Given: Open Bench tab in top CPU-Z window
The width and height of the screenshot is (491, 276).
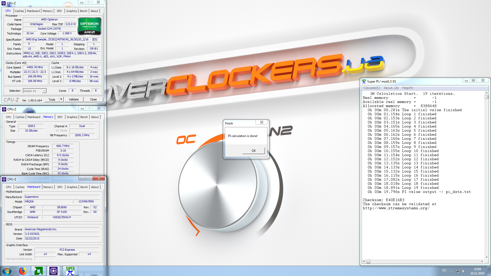Looking at the screenshot, I should click(84, 11).
